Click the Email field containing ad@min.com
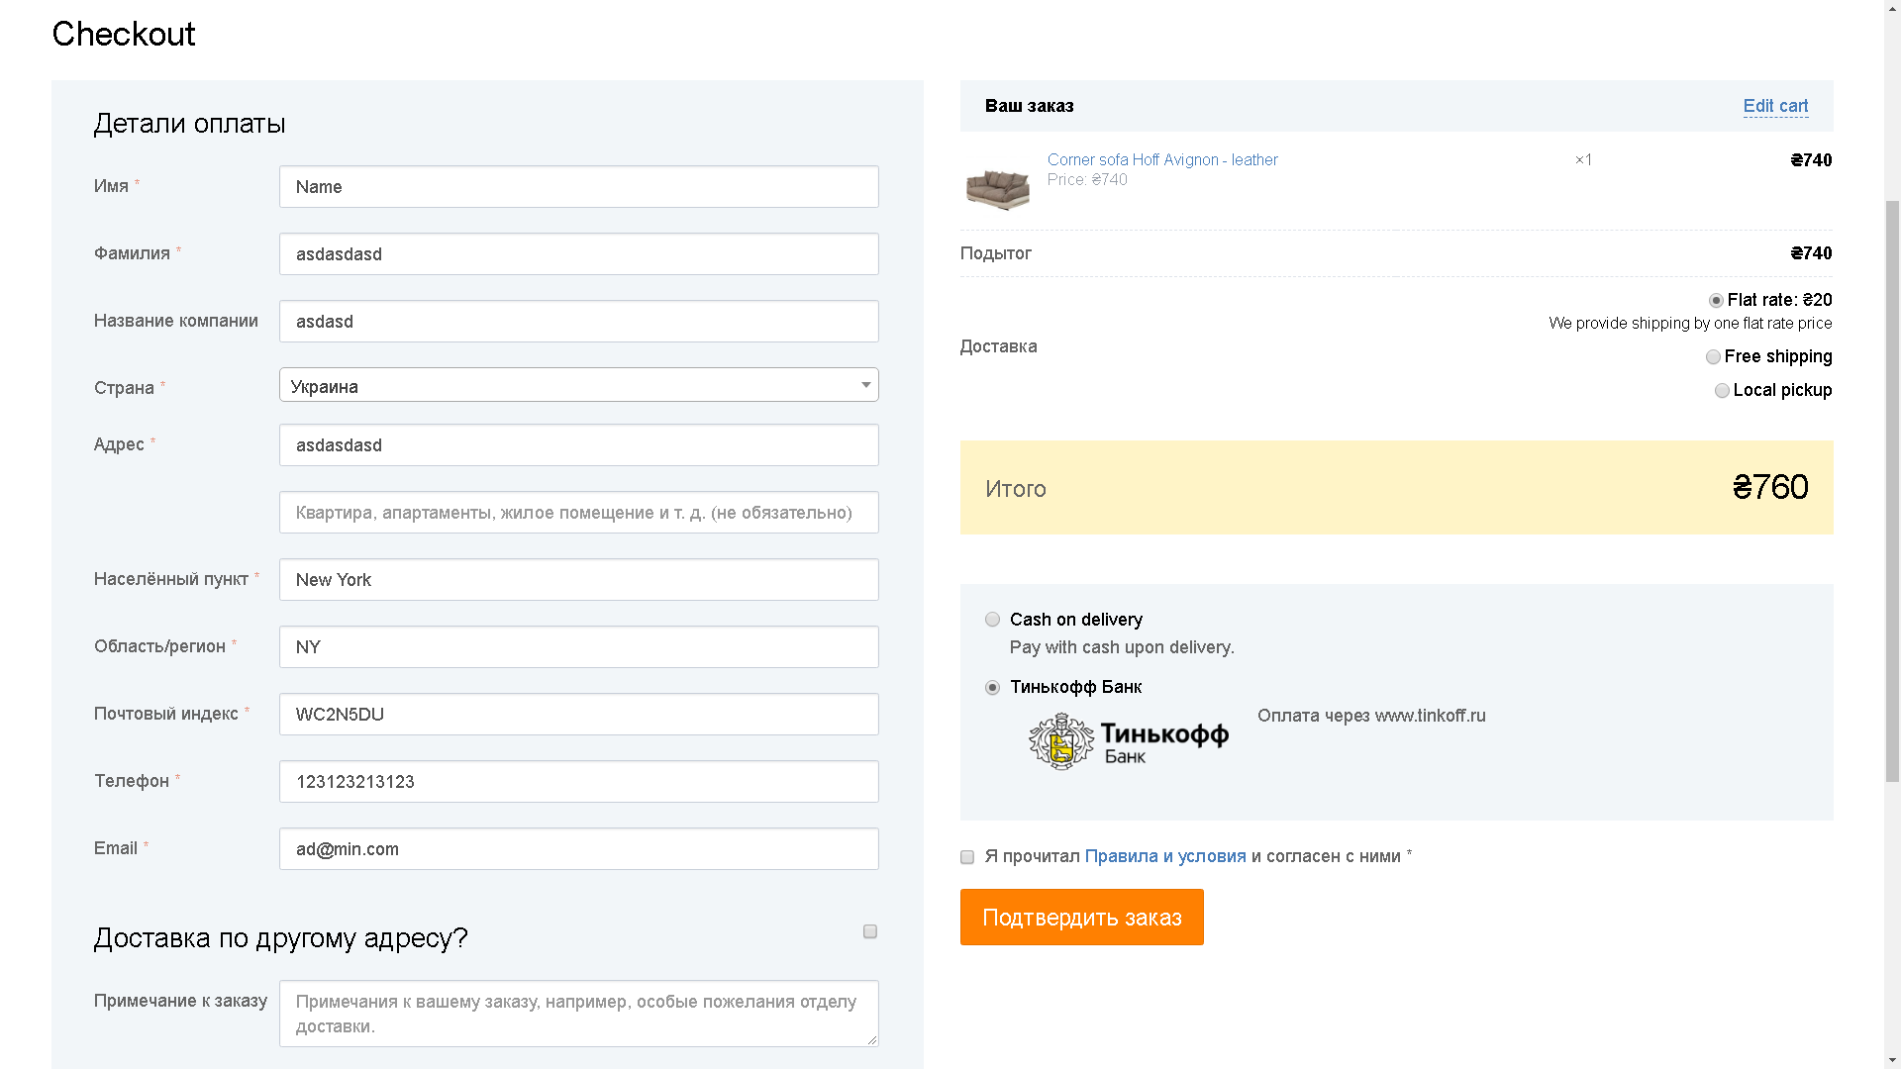The image size is (1901, 1069). 579,849
